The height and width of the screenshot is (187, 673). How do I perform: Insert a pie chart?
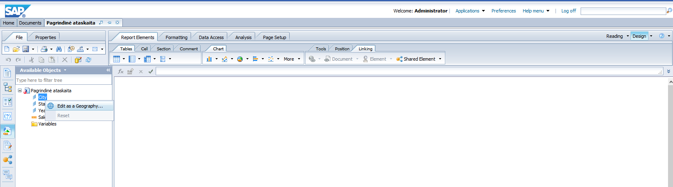coord(240,59)
